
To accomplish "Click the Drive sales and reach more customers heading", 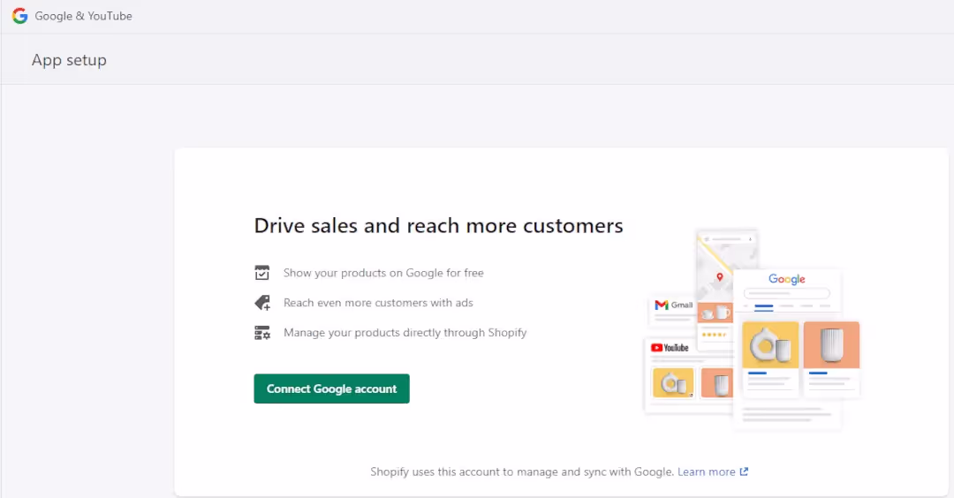I will (438, 225).
